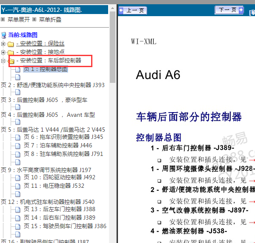Click page icon of 页 7 J446
The width and height of the screenshot is (255, 243).
click(18, 146)
